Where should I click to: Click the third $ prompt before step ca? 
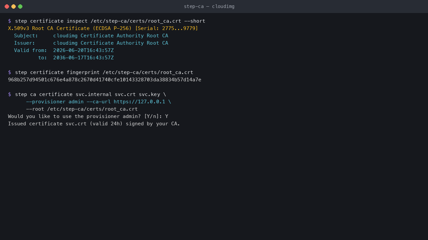coord(9,94)
